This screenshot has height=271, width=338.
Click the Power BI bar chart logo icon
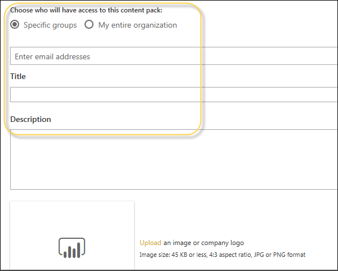(72, 248)
